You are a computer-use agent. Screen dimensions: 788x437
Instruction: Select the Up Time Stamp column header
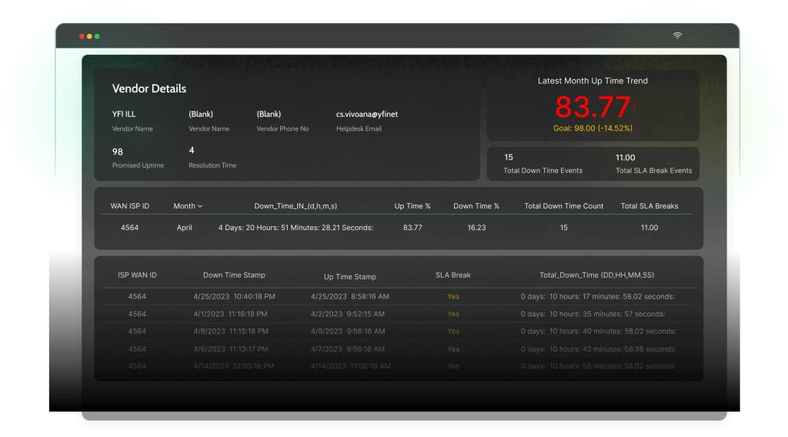(350, 276)
